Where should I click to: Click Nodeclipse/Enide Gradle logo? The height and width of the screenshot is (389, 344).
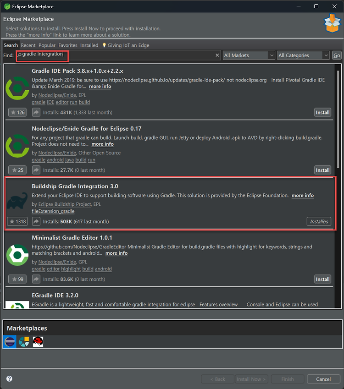pyautogui.click(x=17, y=146)
